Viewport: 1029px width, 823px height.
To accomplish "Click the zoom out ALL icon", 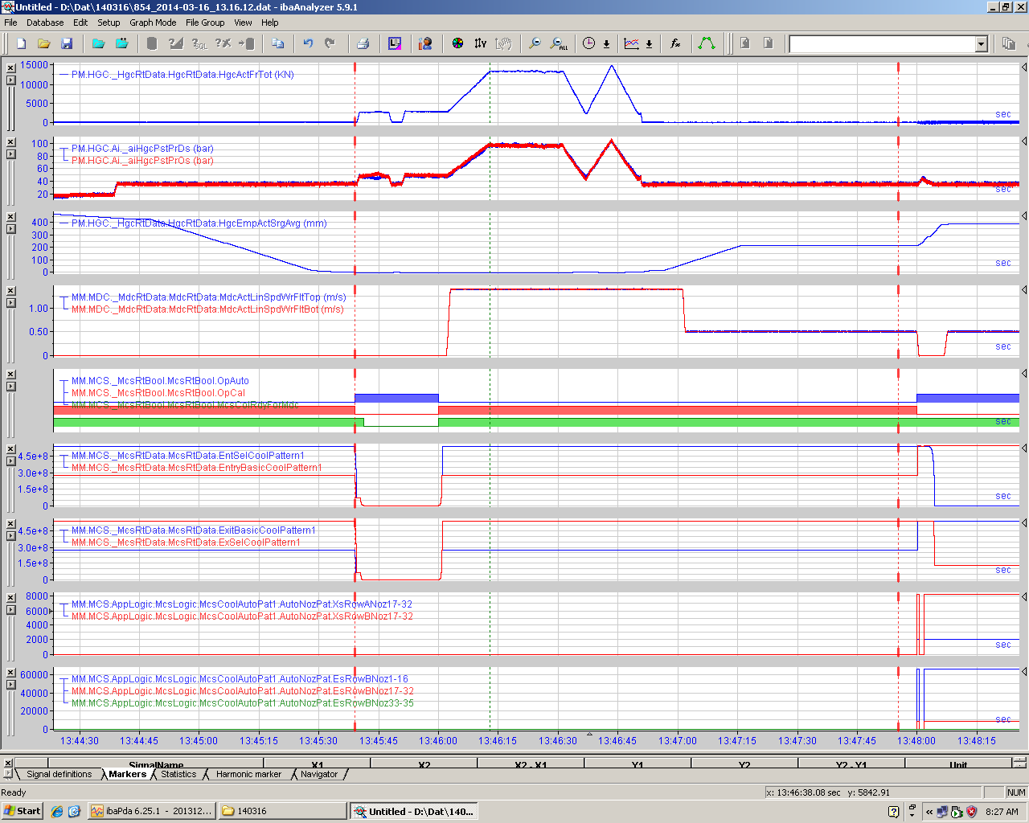I will (x=559, y=43).
